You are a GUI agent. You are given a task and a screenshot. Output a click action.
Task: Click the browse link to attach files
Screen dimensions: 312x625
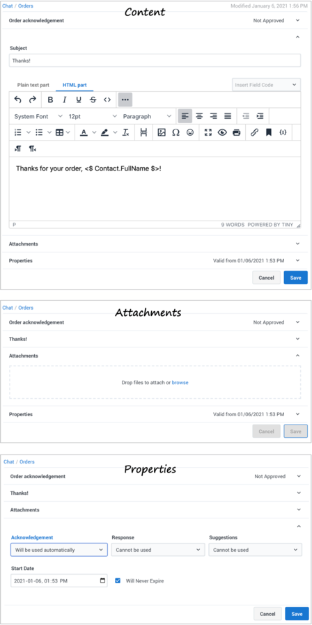(180, 383)
